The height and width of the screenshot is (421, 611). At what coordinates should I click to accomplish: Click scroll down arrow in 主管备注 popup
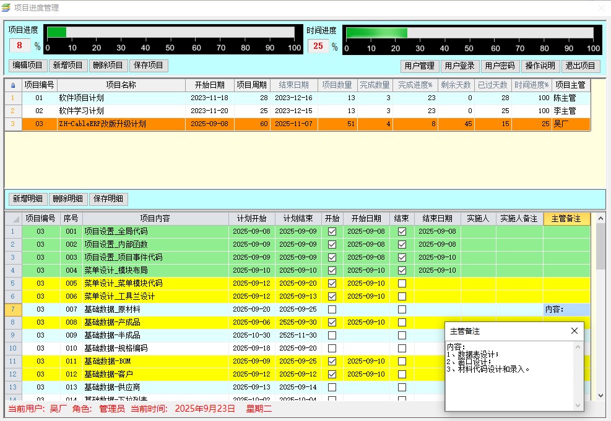[x=578, y=405]
